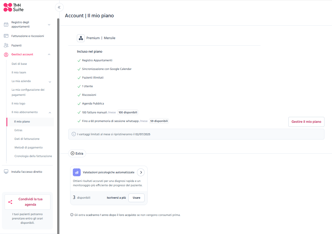Open Valutazioni psicologiche details via arrow button

pyautogui.click(x=141, y=172)
